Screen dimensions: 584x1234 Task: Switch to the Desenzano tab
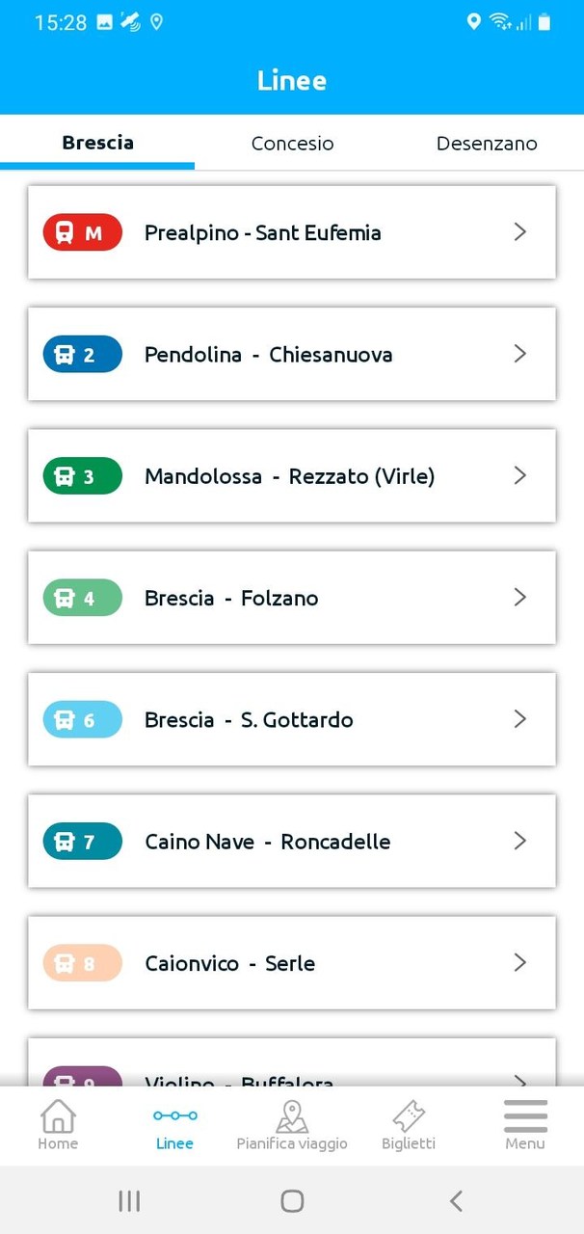click(487, 143)
